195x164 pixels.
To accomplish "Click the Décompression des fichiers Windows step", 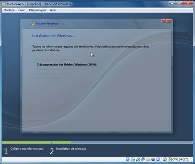I will click(67, 65).
